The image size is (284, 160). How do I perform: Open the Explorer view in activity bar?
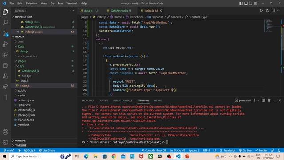(x=5, y=12)
